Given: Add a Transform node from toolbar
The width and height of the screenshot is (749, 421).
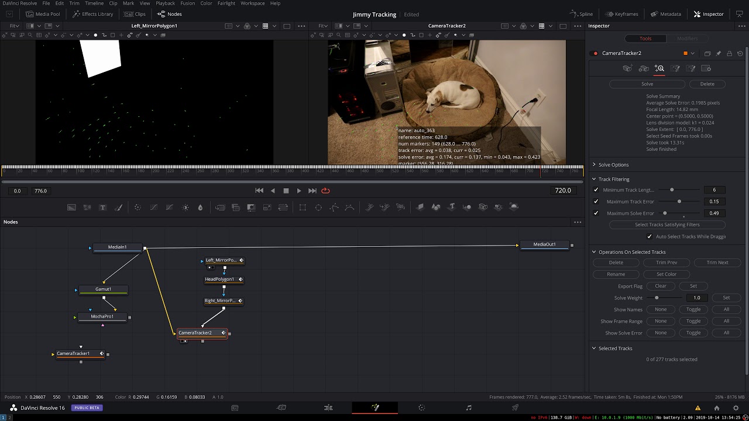Looking at the screenshot, I should tap(283, 208).
